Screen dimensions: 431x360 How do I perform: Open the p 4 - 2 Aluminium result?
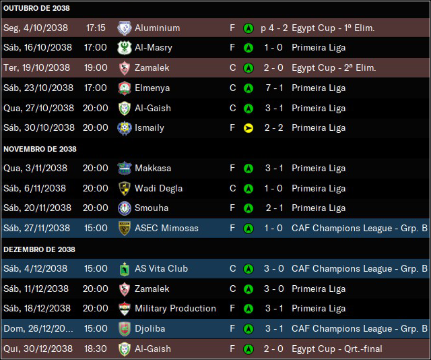click(x=274, y=28)
